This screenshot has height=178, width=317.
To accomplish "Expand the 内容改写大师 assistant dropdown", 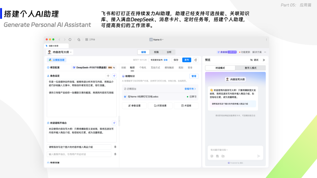I will 60,52.
